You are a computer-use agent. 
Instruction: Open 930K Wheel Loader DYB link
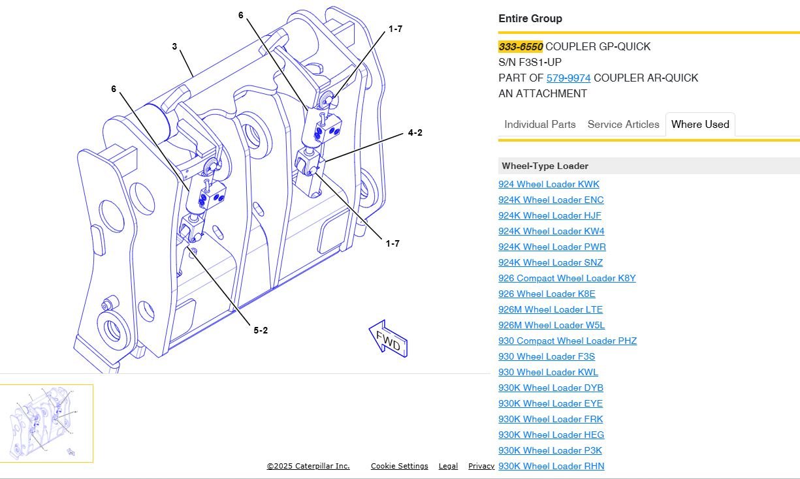coord(551,388)
